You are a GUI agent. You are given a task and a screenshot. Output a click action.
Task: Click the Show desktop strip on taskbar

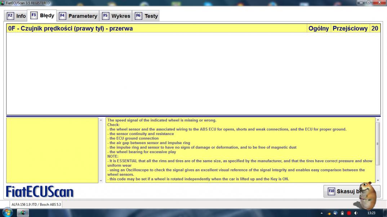(385, 213)
